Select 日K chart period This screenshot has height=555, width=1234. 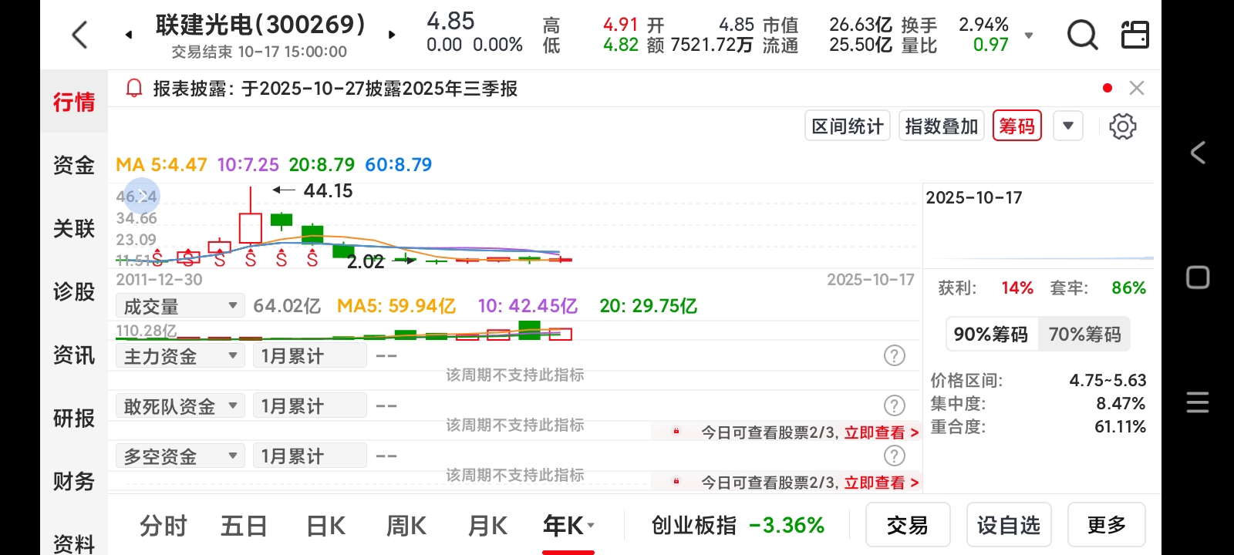(325, 526)
